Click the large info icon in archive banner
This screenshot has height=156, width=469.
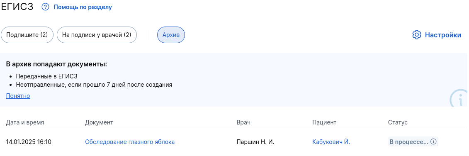pyautogui.click(x=459, y=98)
